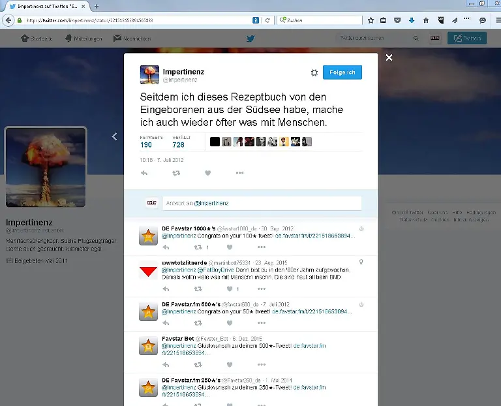This screenshot has width=501, height=406.
Task: Open the gear settings menu beside Folge ich
Action: tap(314, 72)
